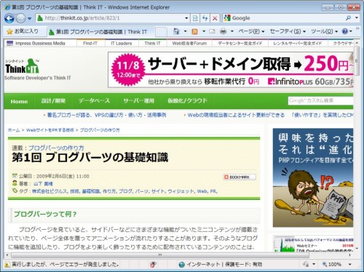Screen dimensions: 364x272
Task: Click the 基礎知識 tag link
Action: (91, 191)
